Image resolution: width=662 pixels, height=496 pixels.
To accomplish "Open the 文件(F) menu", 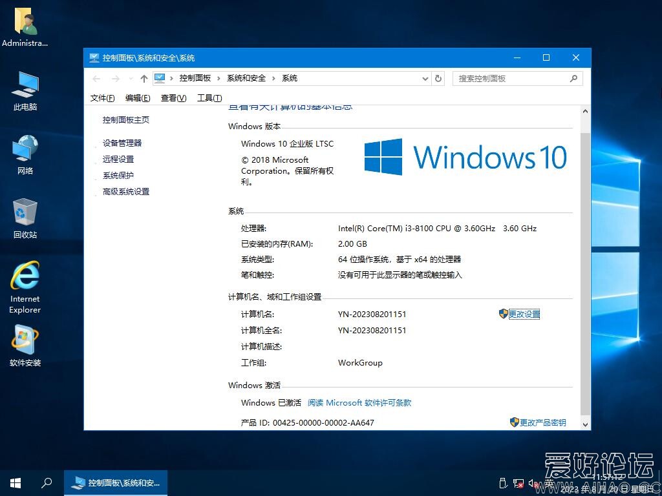I will [102, 98].
